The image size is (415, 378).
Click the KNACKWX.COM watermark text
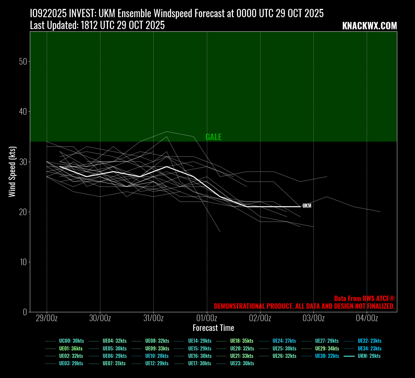tap(369, 26)
